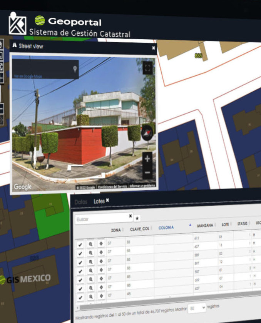Open the Mostrar 50 registros dropdown
Screen dimensions: 261x323
tap(197, 308)
